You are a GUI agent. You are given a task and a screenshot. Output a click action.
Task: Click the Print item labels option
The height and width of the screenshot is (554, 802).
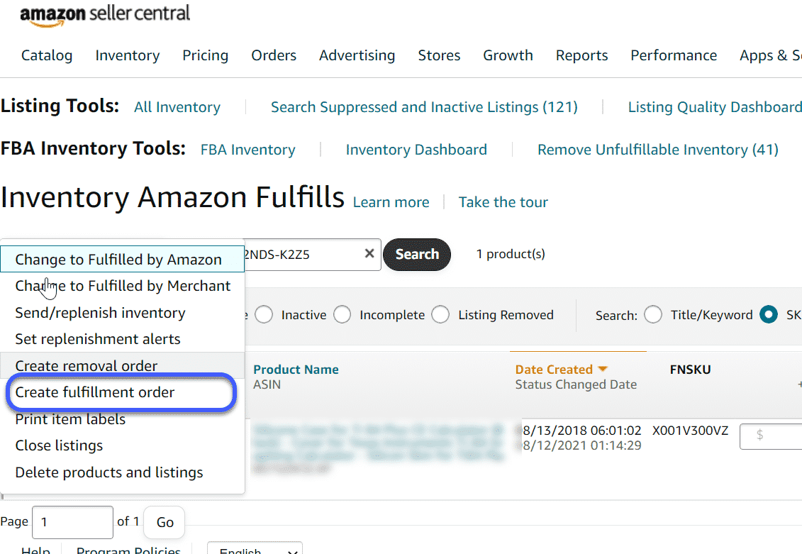70,419
